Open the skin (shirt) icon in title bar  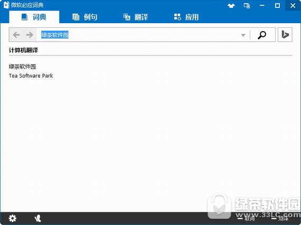pyautogui.click(x=231, y=6)
